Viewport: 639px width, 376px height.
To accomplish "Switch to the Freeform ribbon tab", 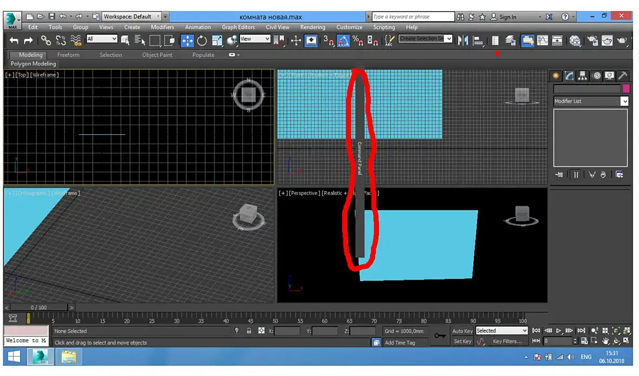I will pos(68,55).
